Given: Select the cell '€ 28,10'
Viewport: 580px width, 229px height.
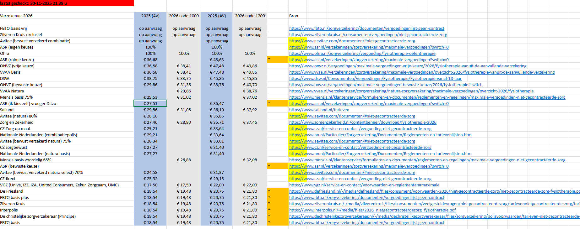Looking at the screenshot, I should 150,116.
